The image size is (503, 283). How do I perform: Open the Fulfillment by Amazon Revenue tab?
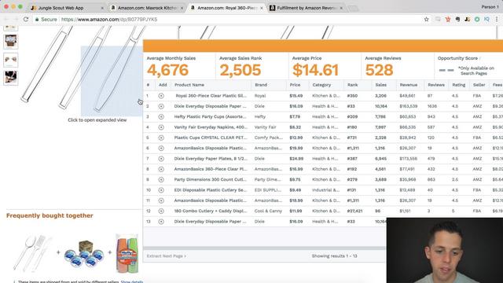coord(306,8)
